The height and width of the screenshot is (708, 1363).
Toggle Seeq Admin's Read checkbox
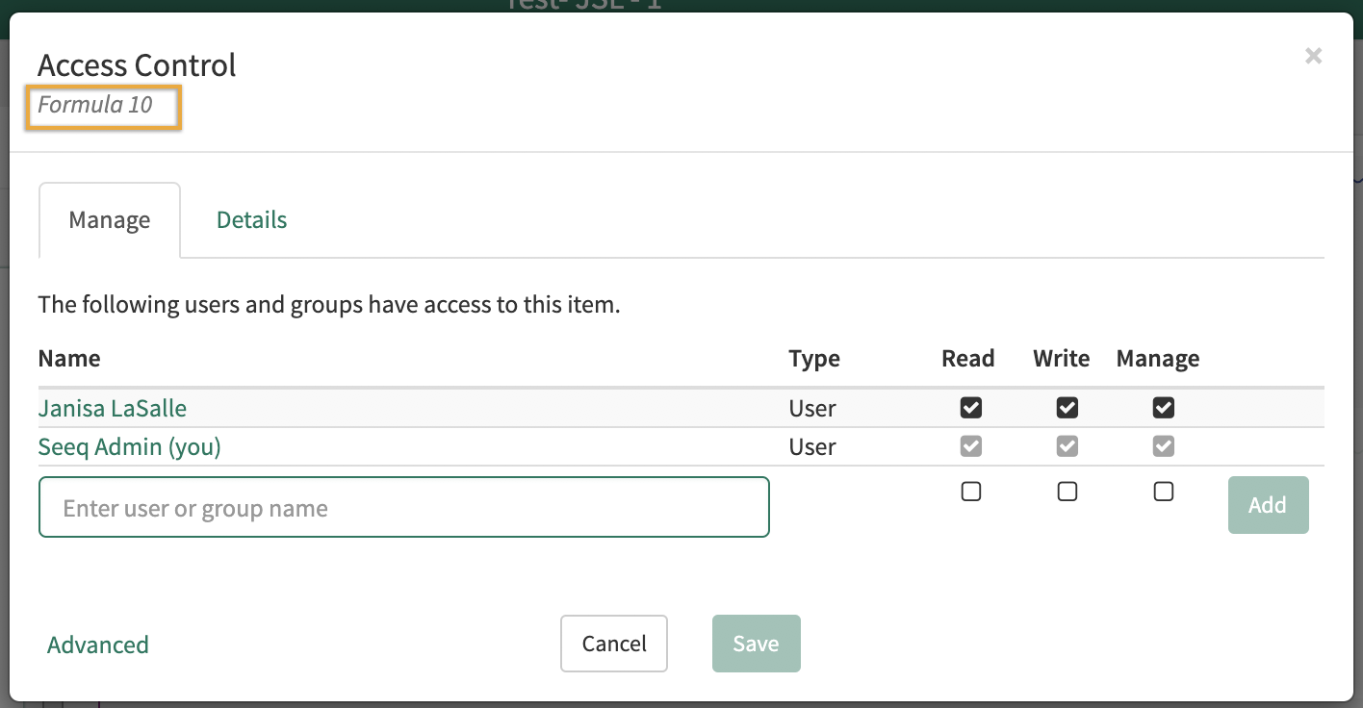click(971, 447)
